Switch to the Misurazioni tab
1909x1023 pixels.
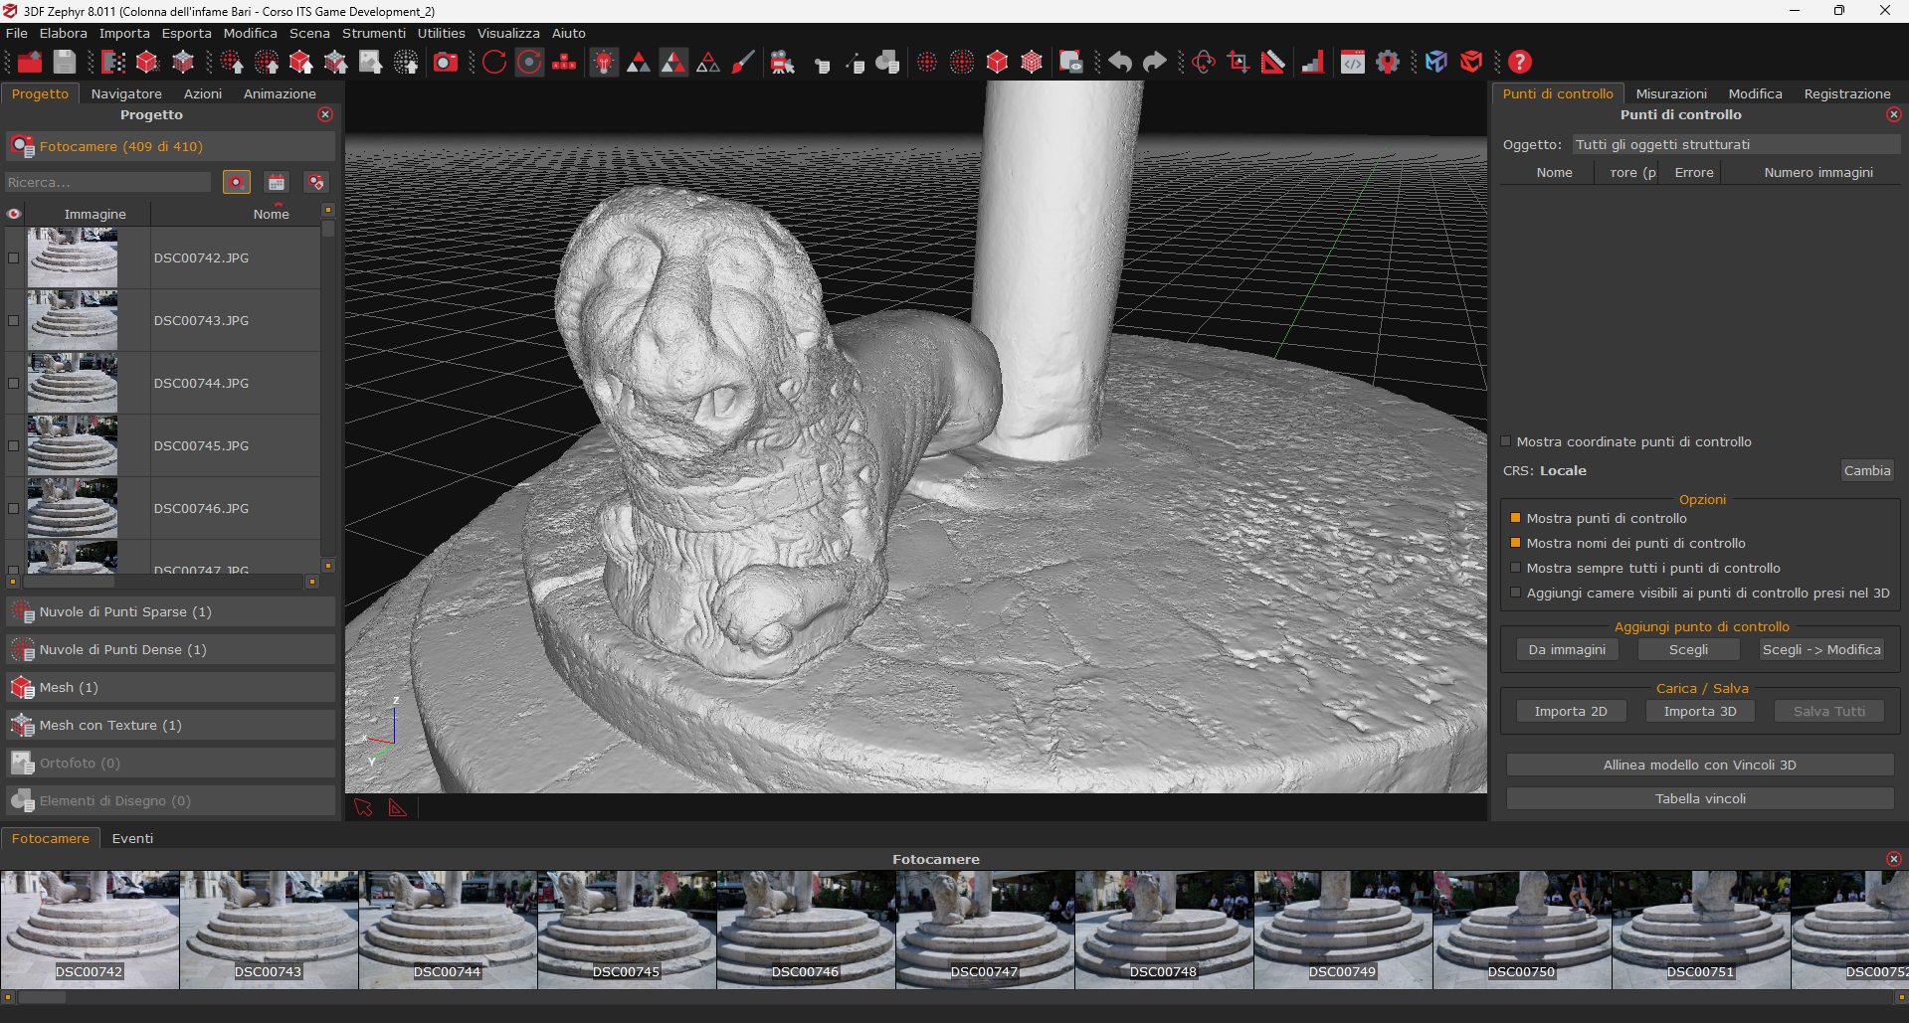(1670, 93)
